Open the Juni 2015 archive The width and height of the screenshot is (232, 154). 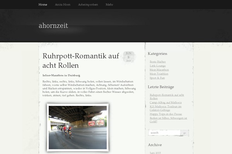pyautogui.click(x=155, y=153)
